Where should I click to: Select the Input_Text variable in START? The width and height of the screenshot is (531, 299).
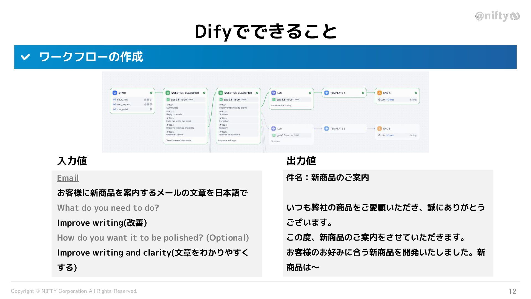coord(122,100)
